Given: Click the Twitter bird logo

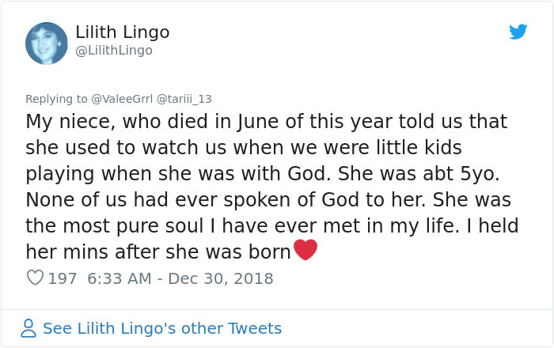Looking at the screenshot, I should [x=518, y=32].
